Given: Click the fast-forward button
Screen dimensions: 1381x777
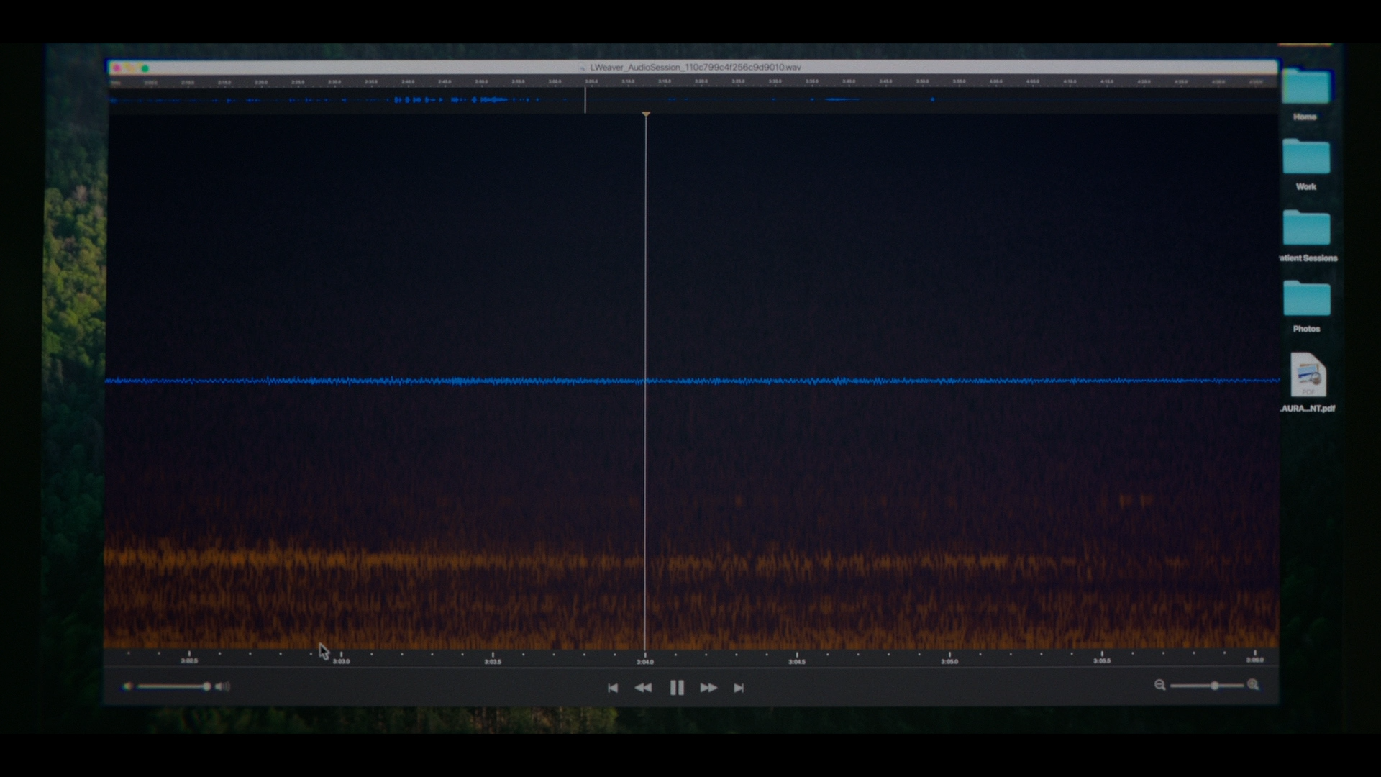Looking at the screenshot, I should 708,688.
